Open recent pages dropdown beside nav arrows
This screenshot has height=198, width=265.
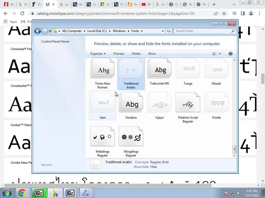coord(50,31)
